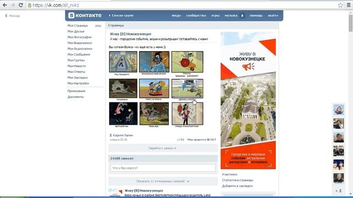The width and height of the screenshot is (353, 198).
Task: Open сообщества in the header
Action: (x=196, y=15)
